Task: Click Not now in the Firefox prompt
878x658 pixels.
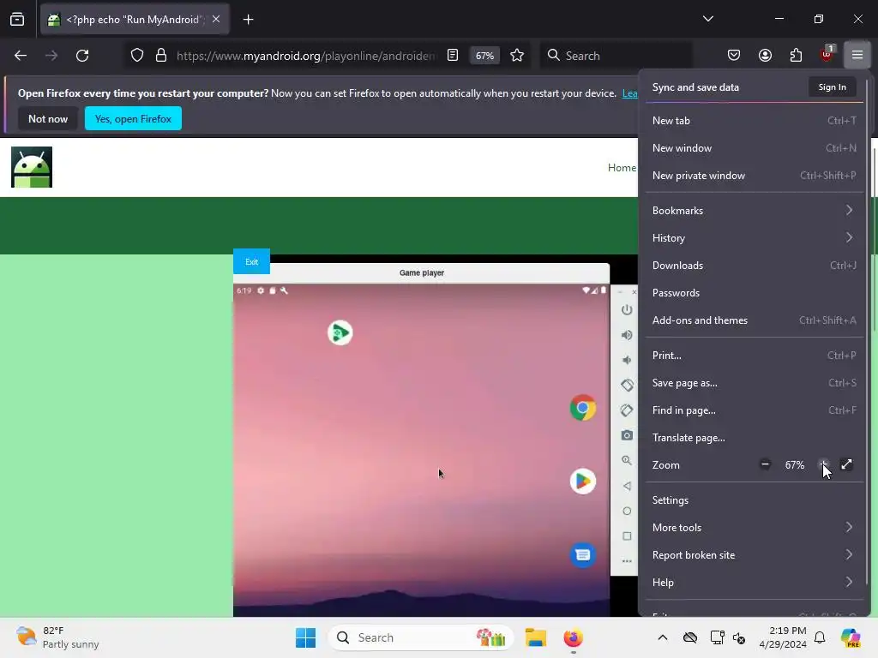Action: [x=48, y=118]
